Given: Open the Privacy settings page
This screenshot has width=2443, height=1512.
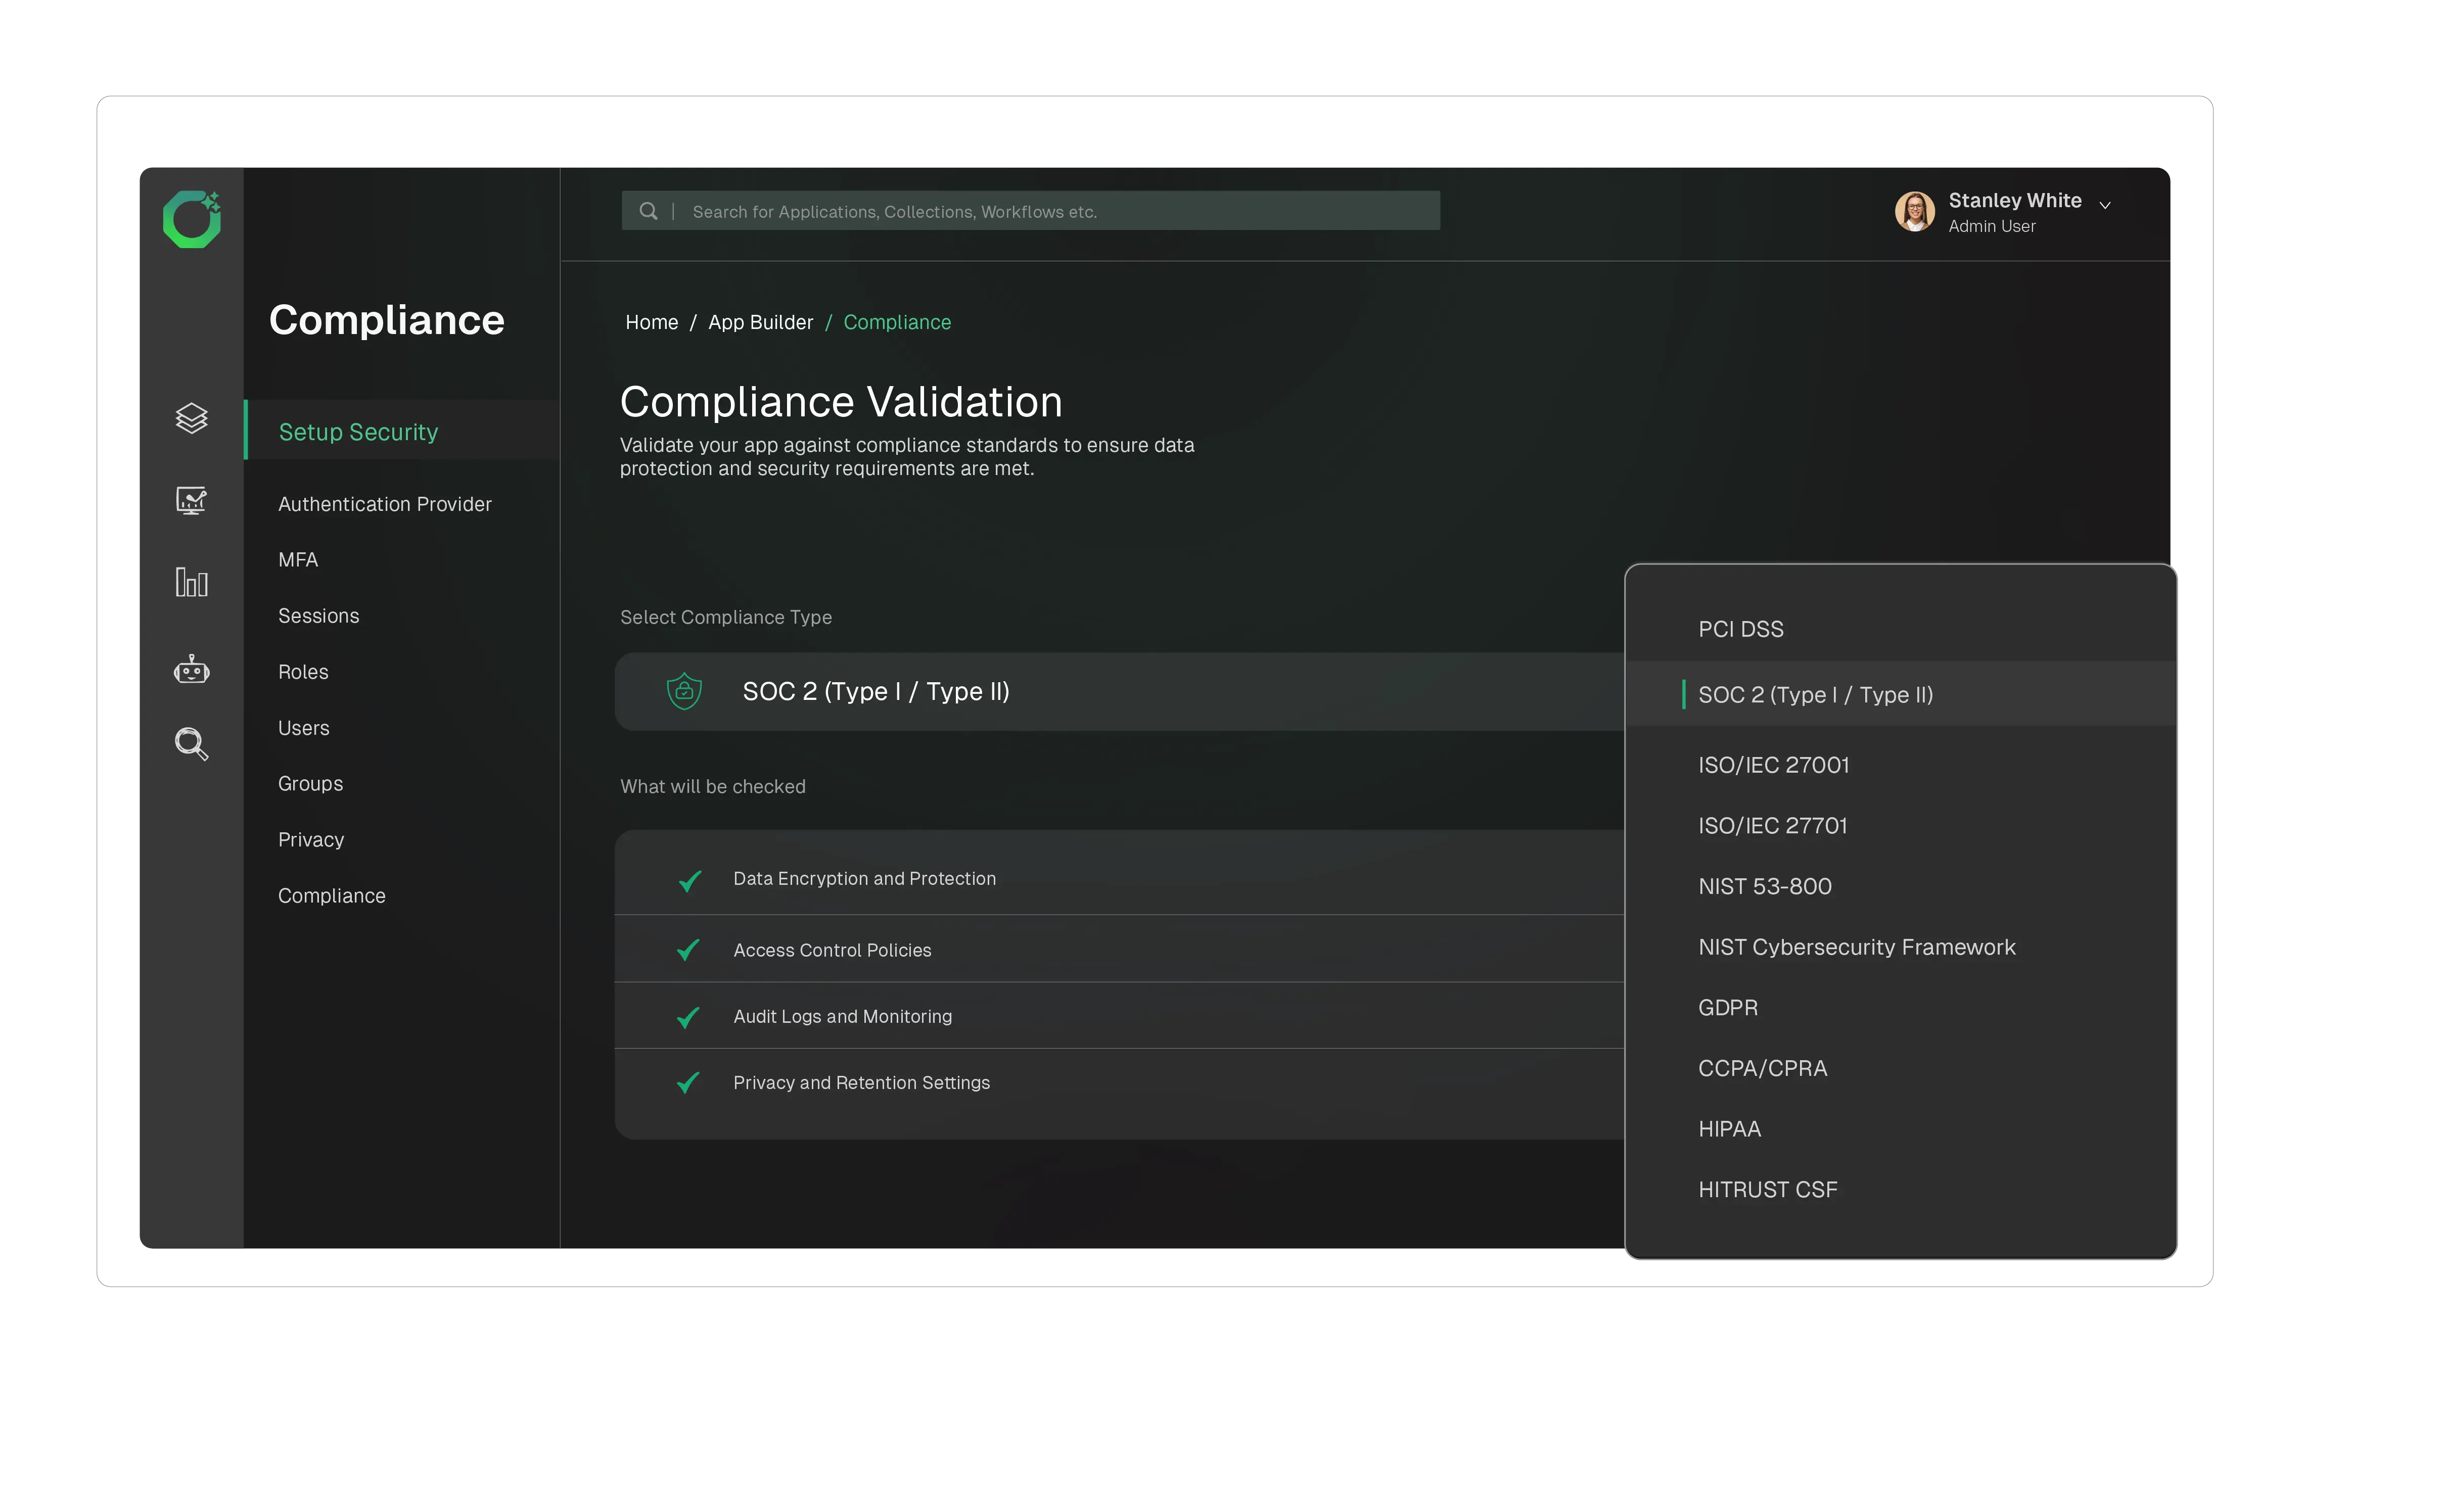Looking at the screenshot, I should 311,840.
